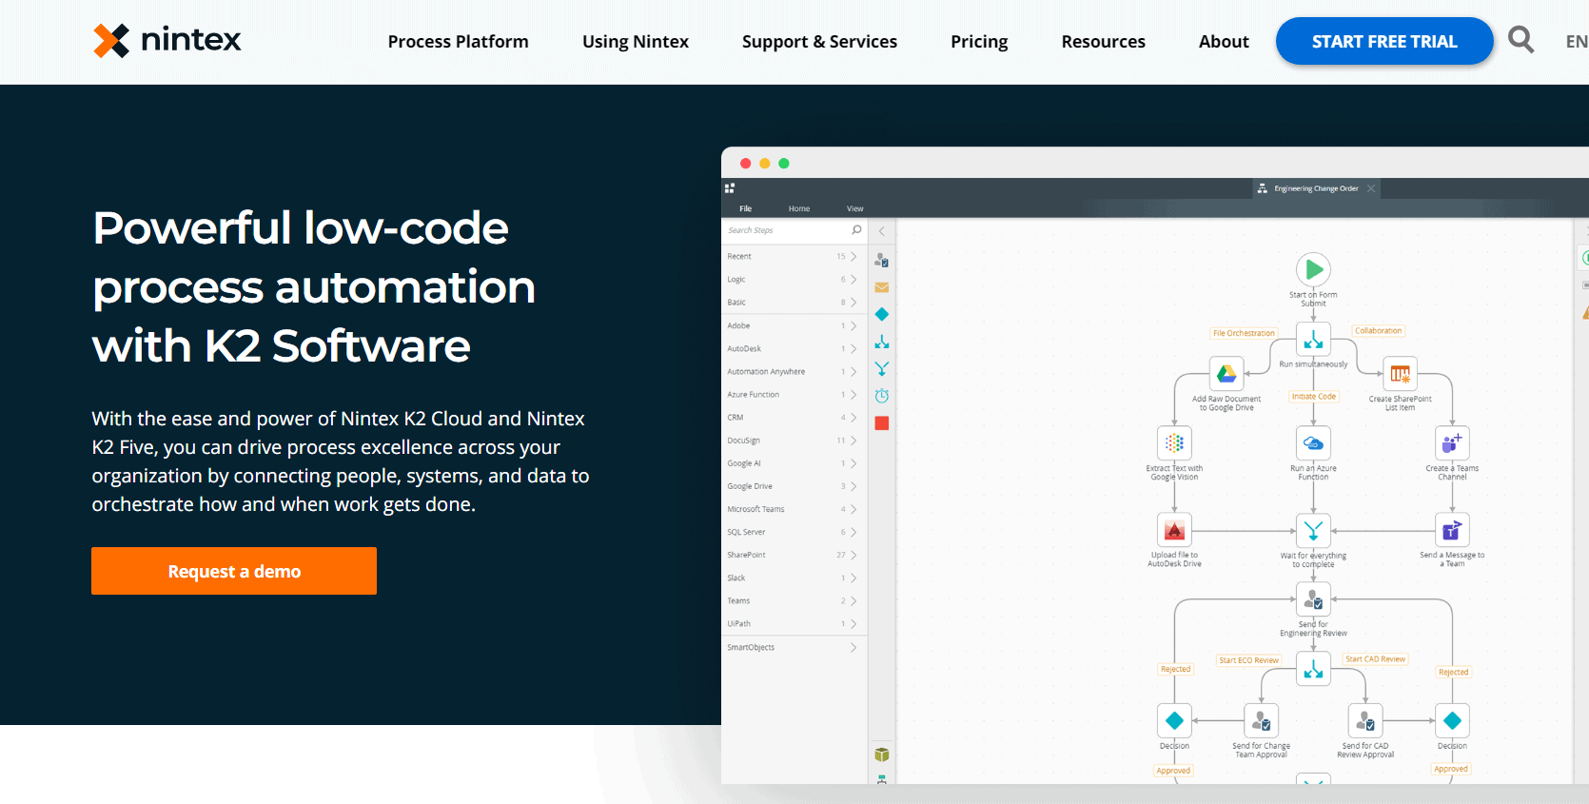Open the File menu in the designer

[746, 208]
